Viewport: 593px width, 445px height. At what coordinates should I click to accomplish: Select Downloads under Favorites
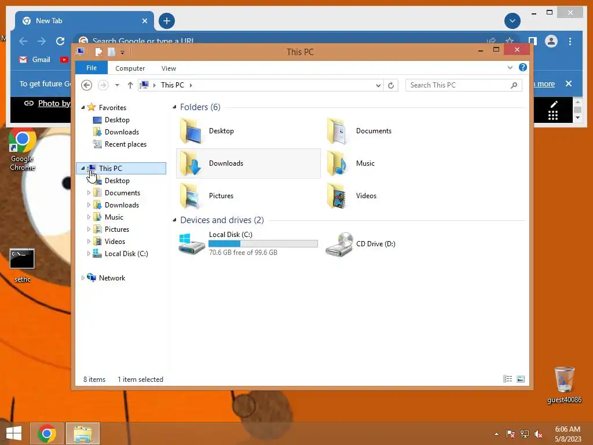click(122, 132)
